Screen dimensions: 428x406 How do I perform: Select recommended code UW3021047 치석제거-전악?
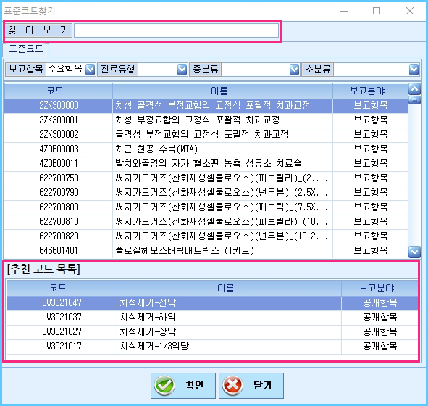pos(212,303)
